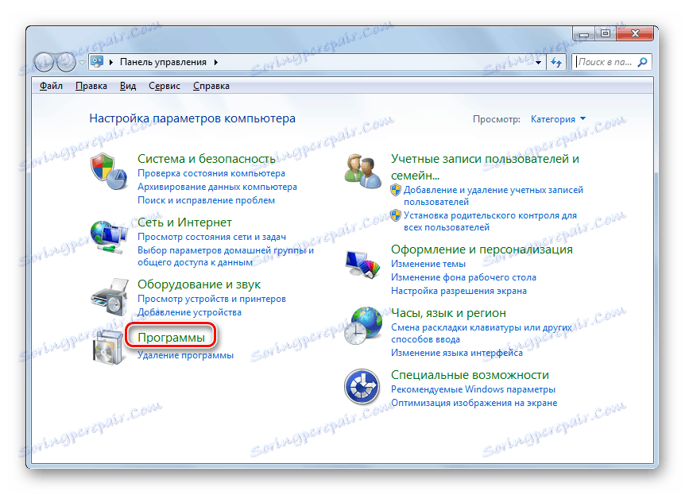This screenshot has width=685, height=495.
Task: Open Проверка состояния компьютера link
Action: [x=211, y=173]
